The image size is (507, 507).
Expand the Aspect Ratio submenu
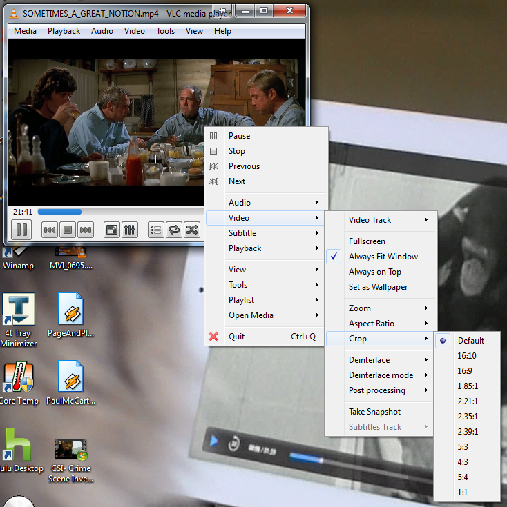point(381,324)
